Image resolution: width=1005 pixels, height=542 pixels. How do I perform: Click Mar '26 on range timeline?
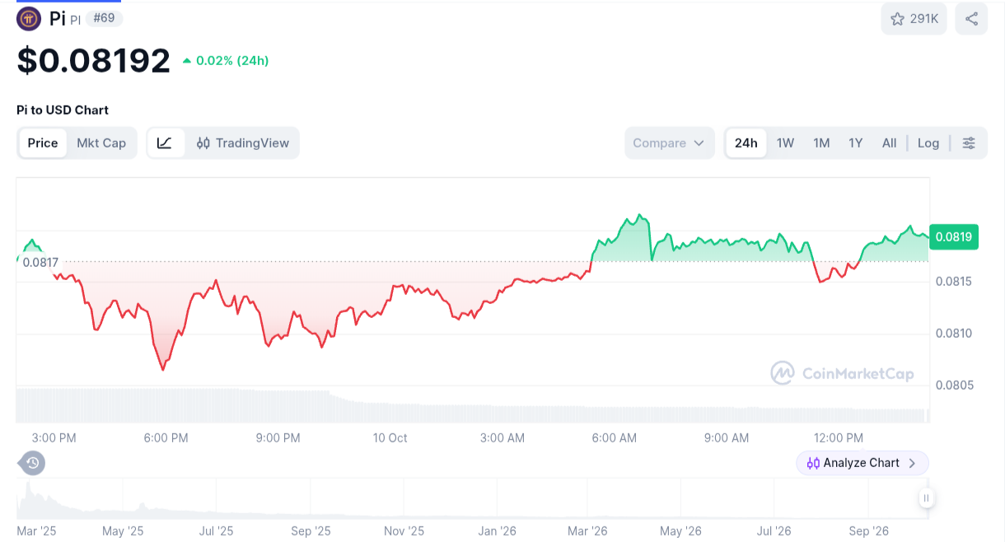[588, 530]
